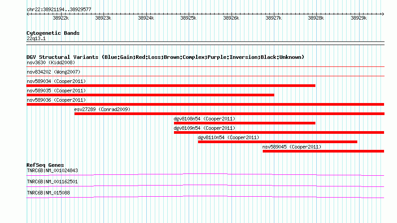This screenshot has height=223, width=397.
Task: Click the 38928k ruler label
Action: tap(316, 18)
